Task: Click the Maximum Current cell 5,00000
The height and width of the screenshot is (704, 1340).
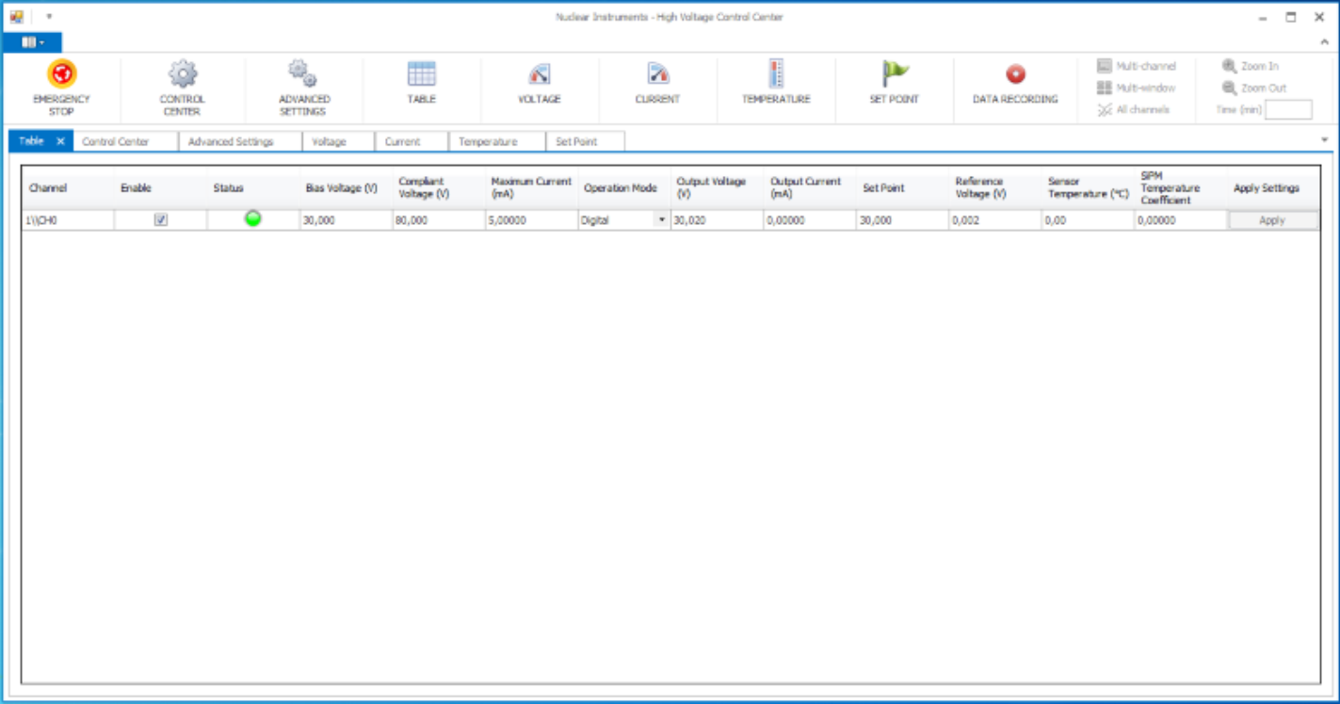Action: [x=530, y=219]
